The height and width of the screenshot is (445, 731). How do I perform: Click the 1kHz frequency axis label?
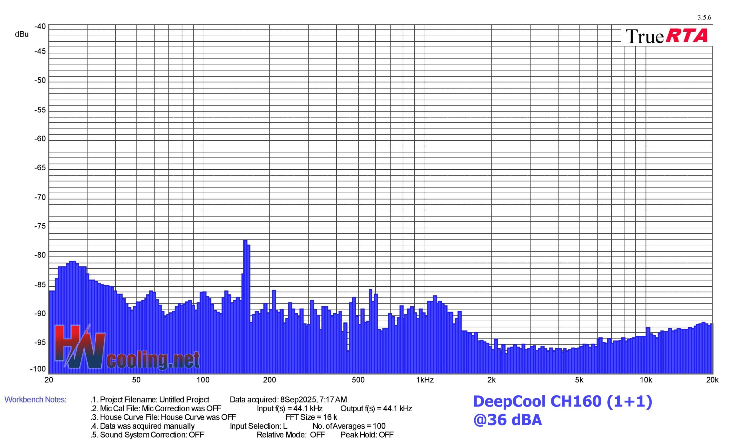pyautogui.click(x=425, y=380)
